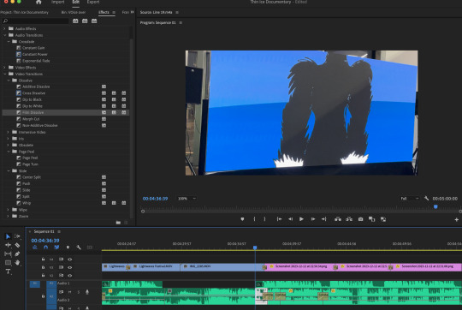Viewport: 462px width, 310px height.
Task: Open the timeline display settings wrench
Action: [x=79, y=247]
